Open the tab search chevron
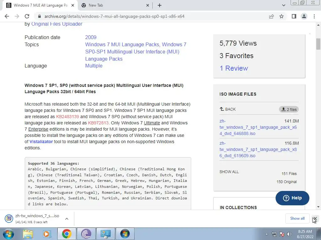Viewport: 321px width, 240px height. 283,6
